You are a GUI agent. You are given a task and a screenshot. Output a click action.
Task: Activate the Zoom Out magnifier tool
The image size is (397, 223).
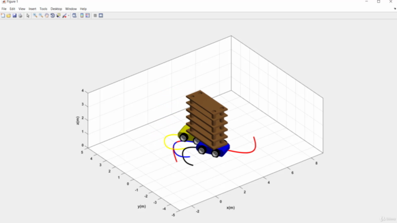(41, 15)
